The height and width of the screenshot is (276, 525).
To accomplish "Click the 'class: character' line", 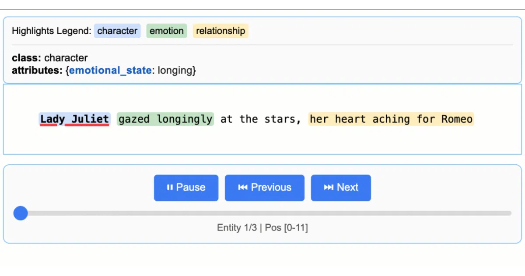I will 50,58.
